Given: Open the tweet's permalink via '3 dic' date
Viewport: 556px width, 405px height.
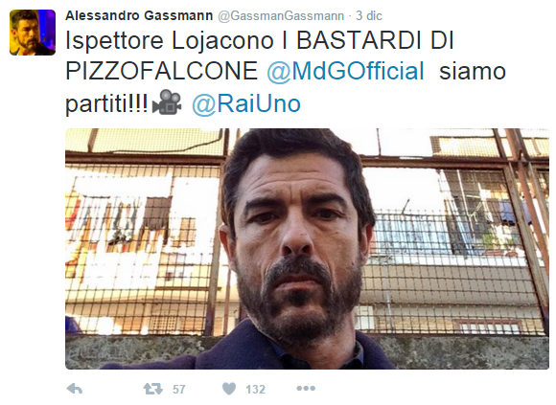Looking at the screenshot, I should tap(369, 15).
